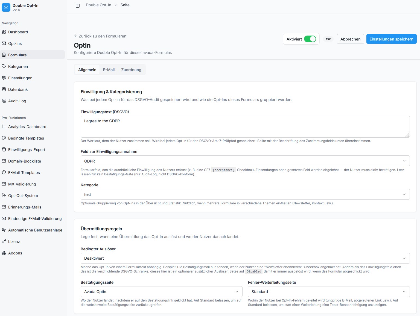Toggle the sidebar panel icon
The height and width of the screenshot is (316, 420).
click(78, 6)
